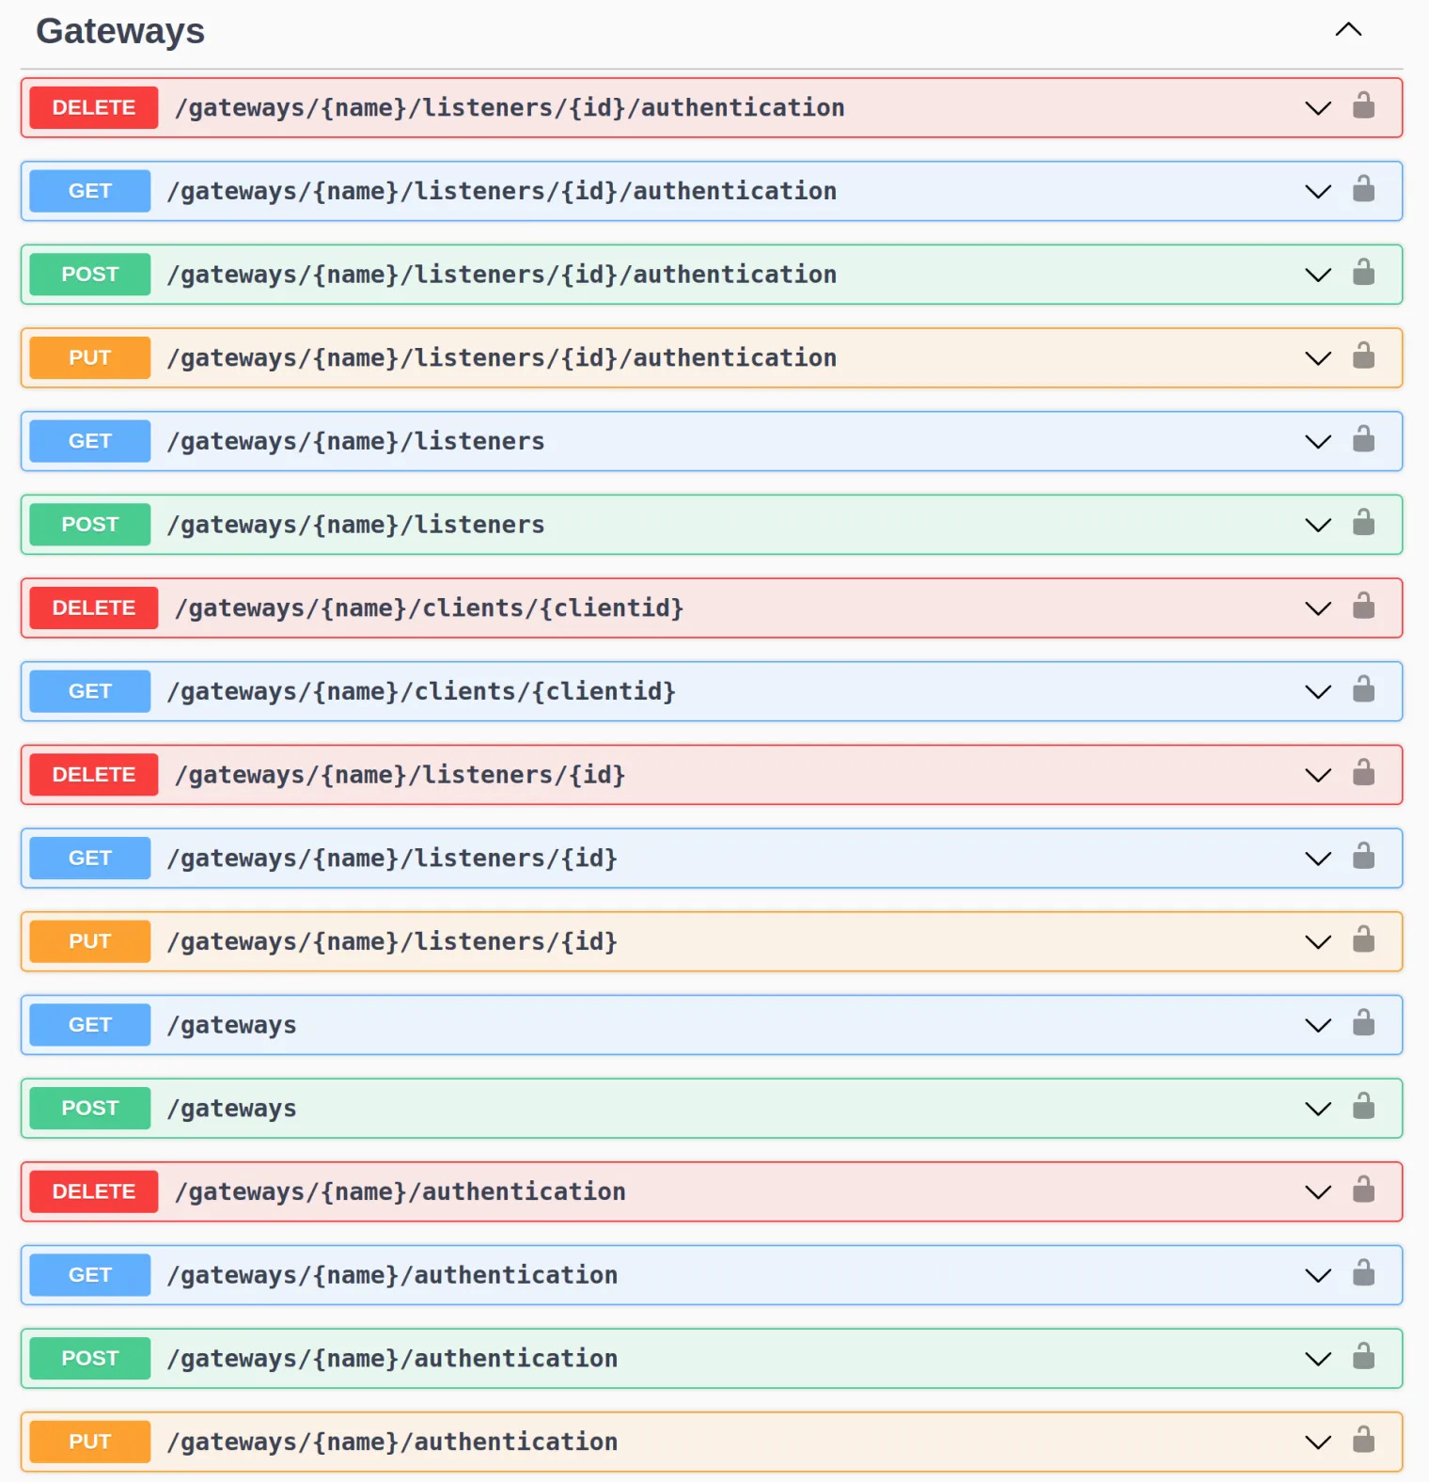Click the lock icon for DELETE /gateways/{name}/listeners/{id}
Image resolution: width=1429 pixels, height=1482 pixels.
coord(1363,773)
